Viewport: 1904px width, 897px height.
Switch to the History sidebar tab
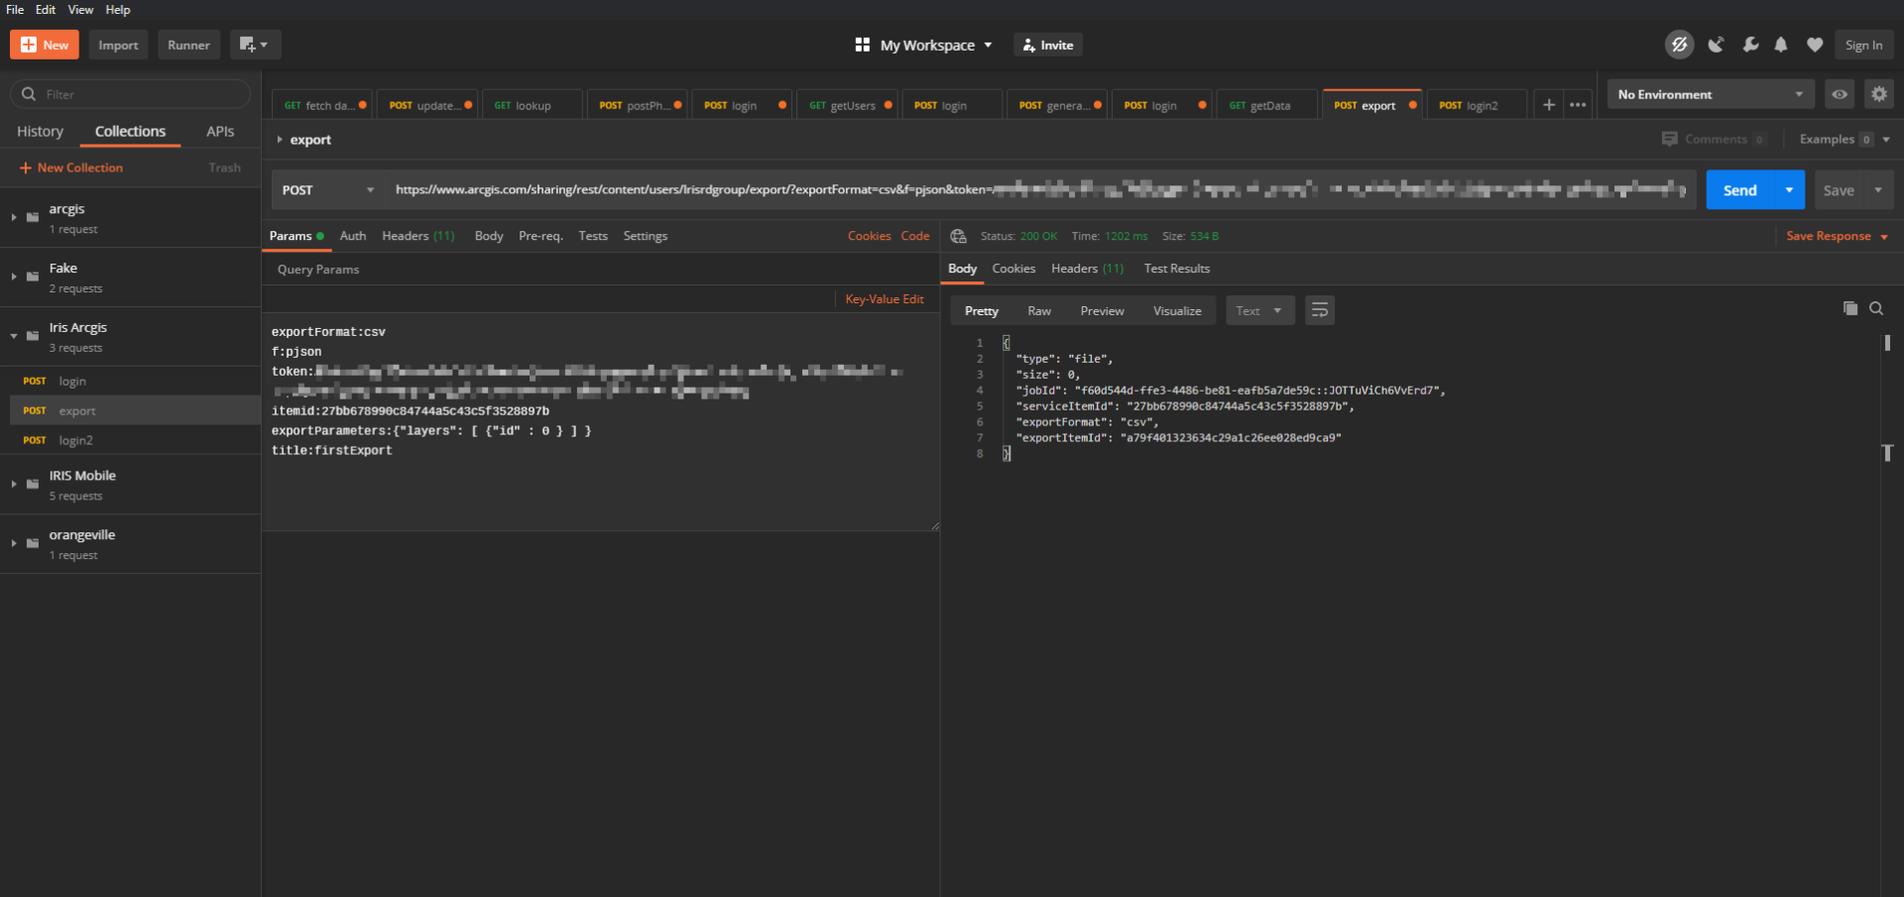point(40,132)
